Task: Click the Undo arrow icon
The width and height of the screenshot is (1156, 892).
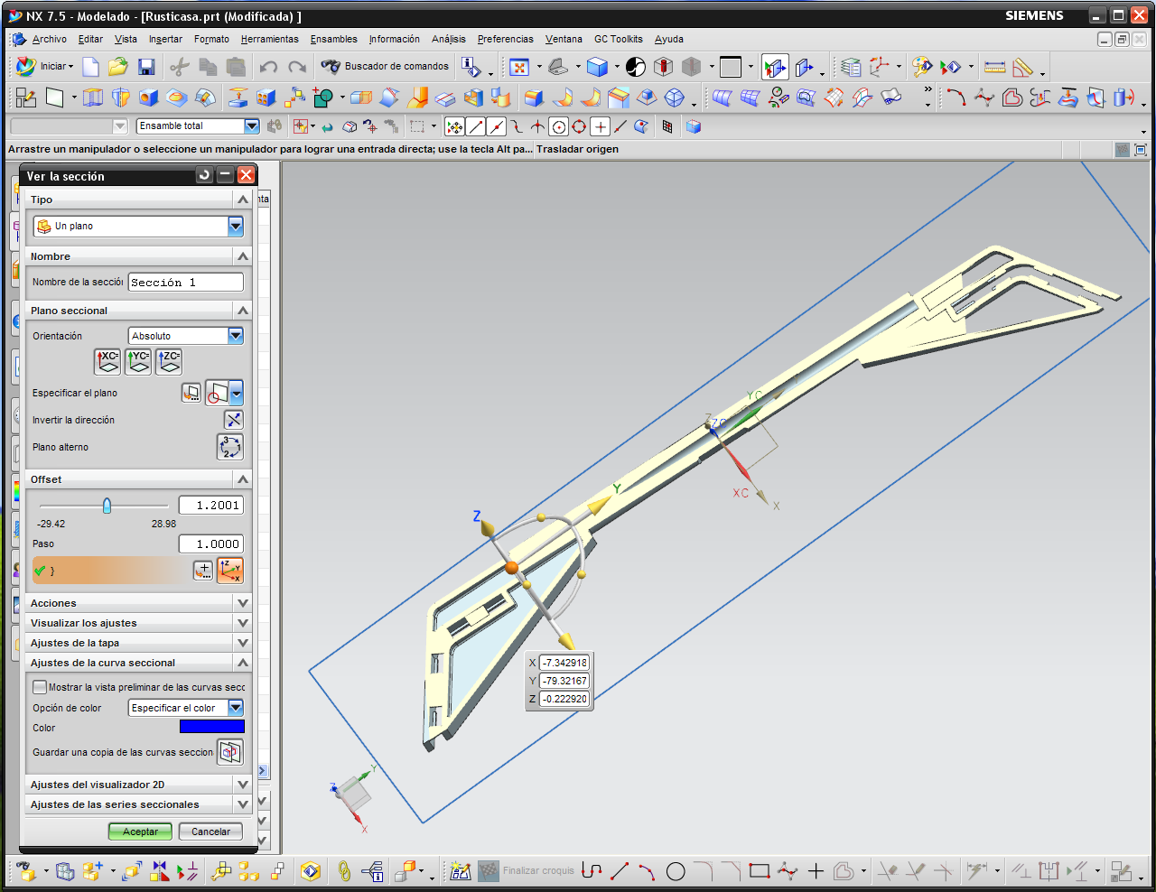Action: (268, 67)
